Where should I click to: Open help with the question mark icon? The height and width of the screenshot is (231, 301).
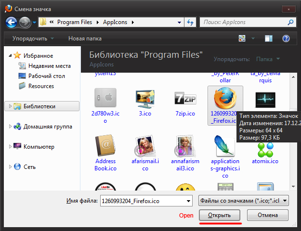286,38
